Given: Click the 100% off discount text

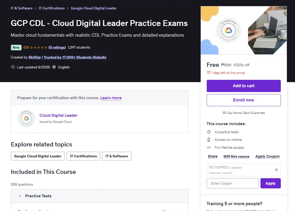Looking at the screenshot, I should [x=241, y=65].
